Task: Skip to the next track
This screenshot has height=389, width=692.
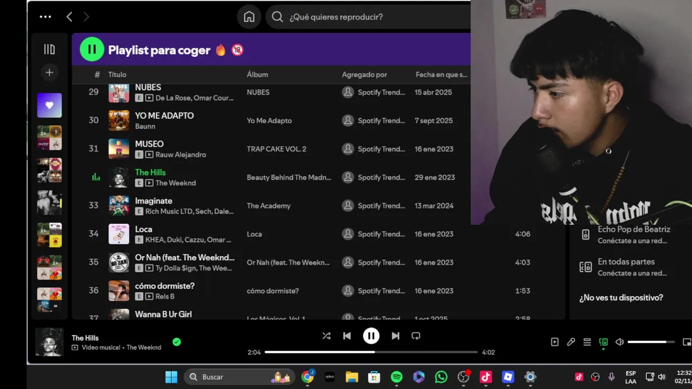Action: click(395, 336)
